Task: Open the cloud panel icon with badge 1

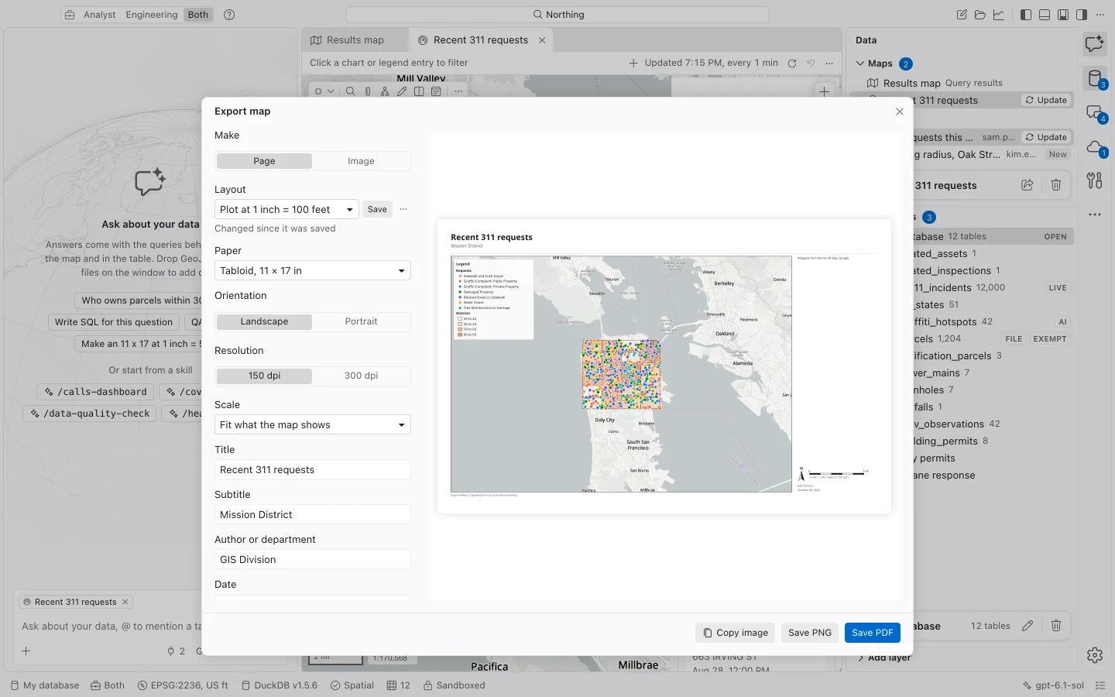Action: (x=1094, y=146)
